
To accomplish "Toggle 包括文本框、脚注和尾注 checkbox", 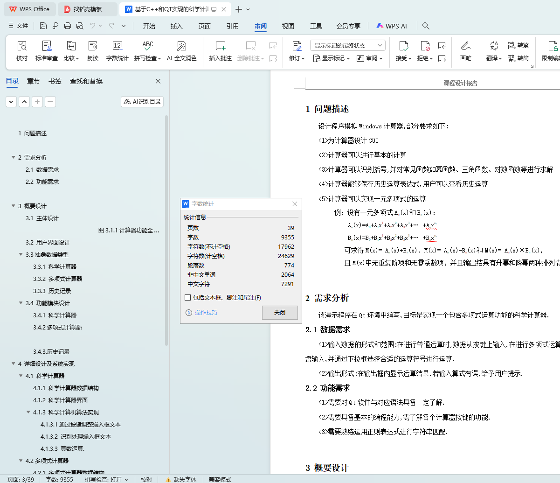I will point(187,298).
